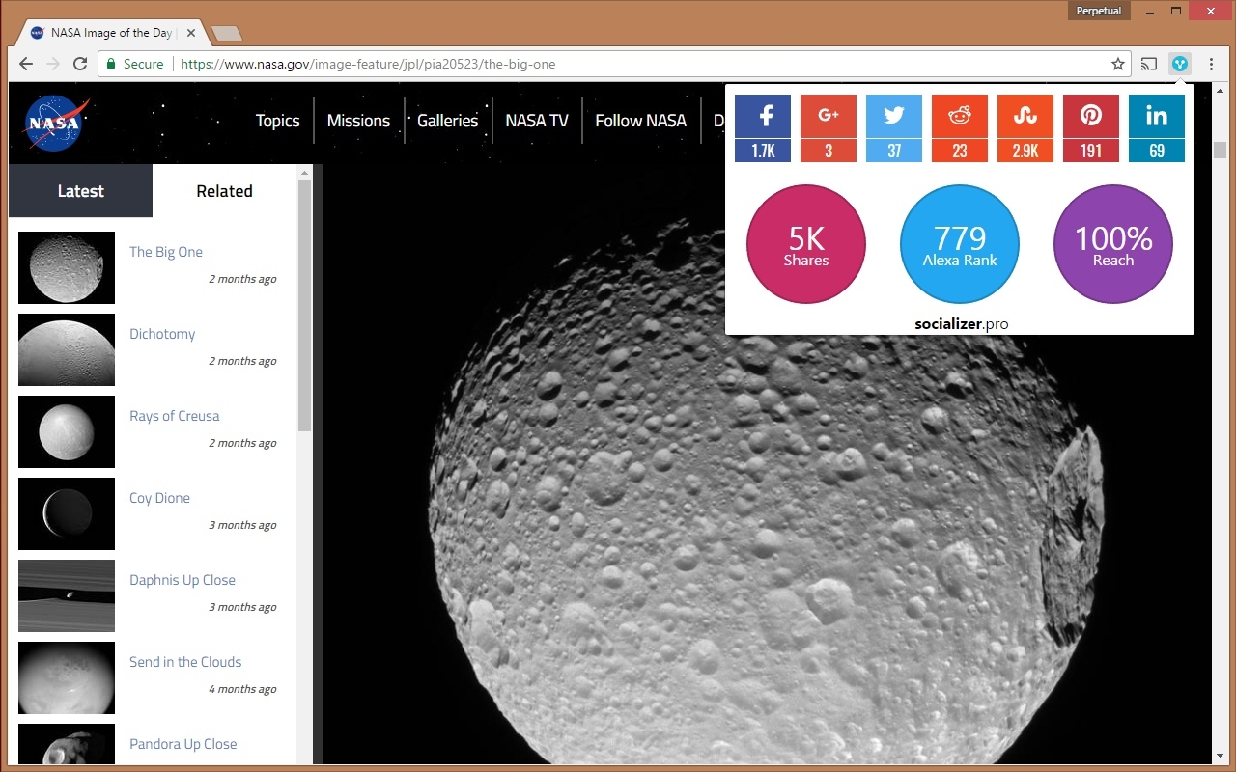This screenshot has height=772, width=1236.
Task: Click the Daphnis Up Close thumbnail
Action: pyautogui.click(x=67, y=595)
